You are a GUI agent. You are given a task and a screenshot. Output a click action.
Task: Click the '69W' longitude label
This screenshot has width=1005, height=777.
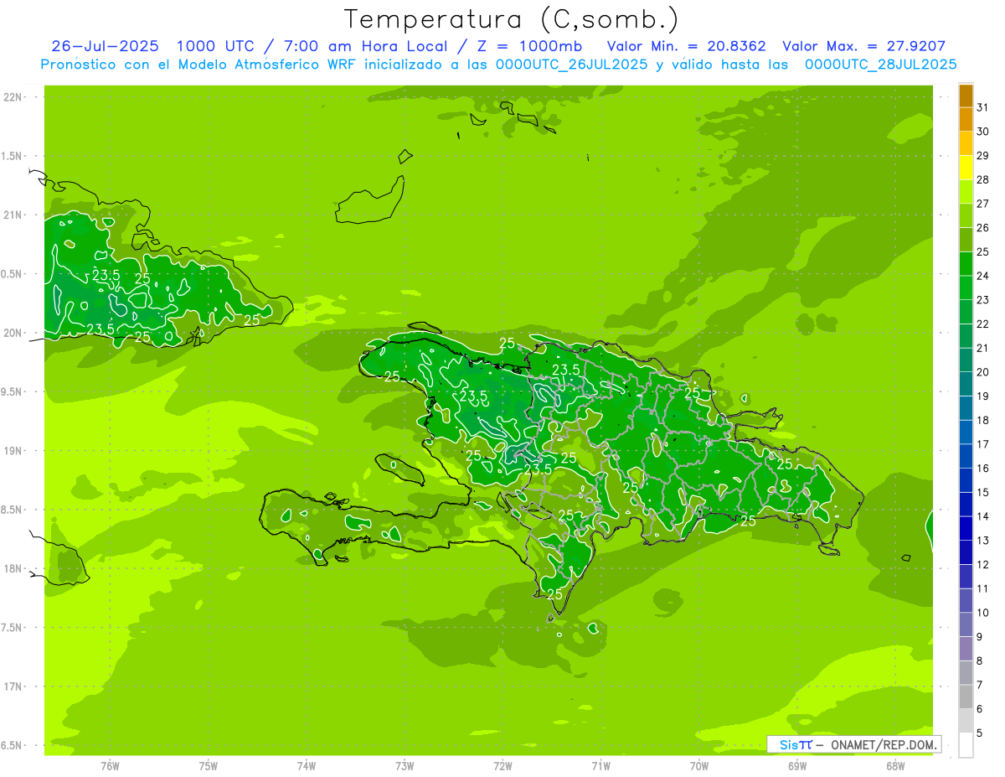(x=797, y=765)
